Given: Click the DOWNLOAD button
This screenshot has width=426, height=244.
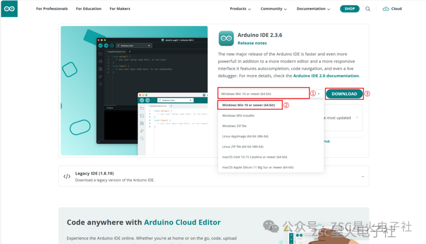Looking at the screenshot, I should point(344,94).
